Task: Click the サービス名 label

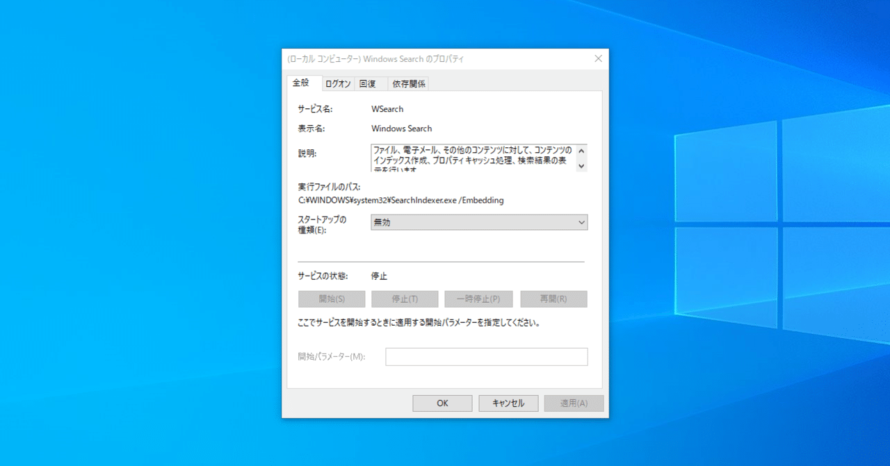Action: tap(316, 109)
